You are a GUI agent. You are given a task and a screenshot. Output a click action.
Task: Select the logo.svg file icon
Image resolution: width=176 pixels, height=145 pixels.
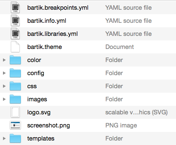point(15,112)
